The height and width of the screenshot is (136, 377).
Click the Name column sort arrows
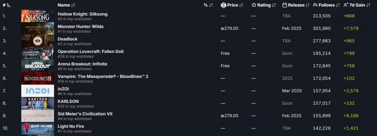[x=73, y=5]
